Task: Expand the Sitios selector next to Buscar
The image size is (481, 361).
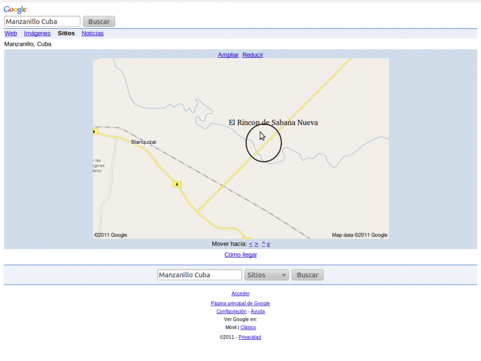Action: pyautogui.click(x=266, y=274)
